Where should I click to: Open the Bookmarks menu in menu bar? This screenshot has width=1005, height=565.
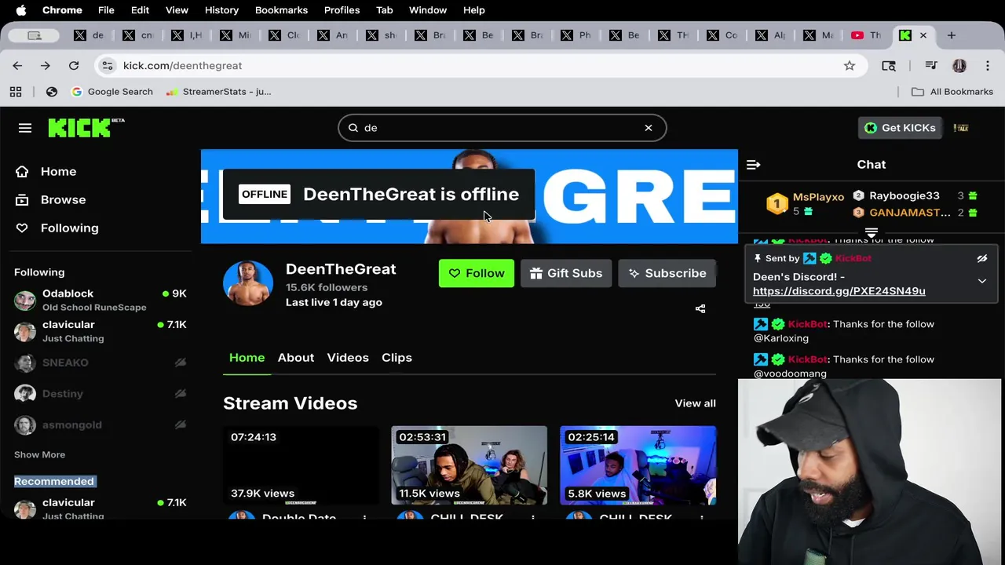[281, 10]
